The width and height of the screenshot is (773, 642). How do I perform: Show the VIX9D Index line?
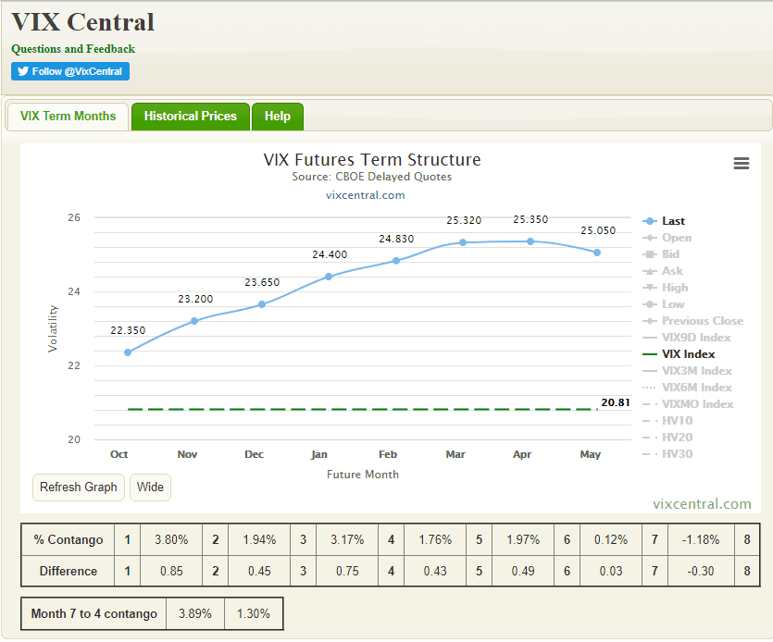(x=695, y=338)
